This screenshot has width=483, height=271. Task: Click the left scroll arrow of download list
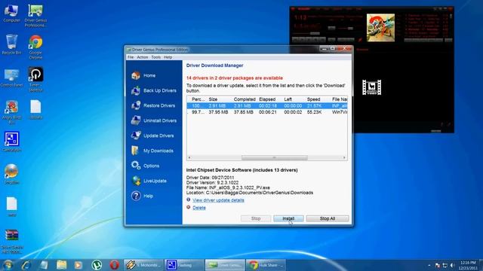pyautogui.click(x=189, y=157)
